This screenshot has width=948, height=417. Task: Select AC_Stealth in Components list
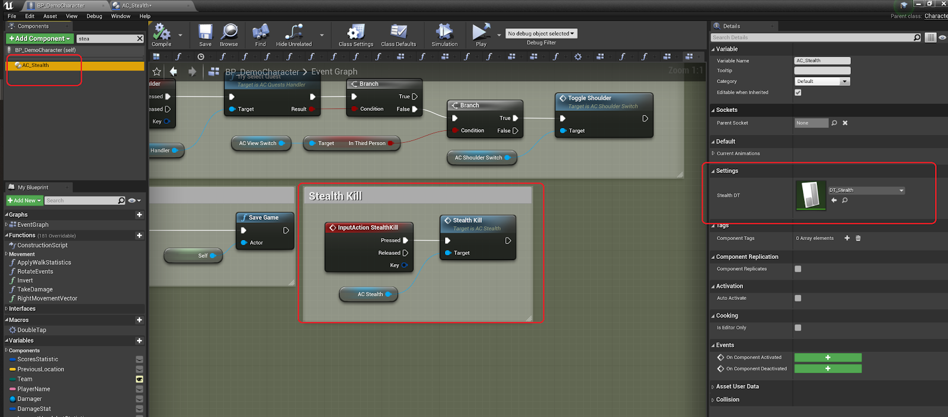(x=75, y=66)
